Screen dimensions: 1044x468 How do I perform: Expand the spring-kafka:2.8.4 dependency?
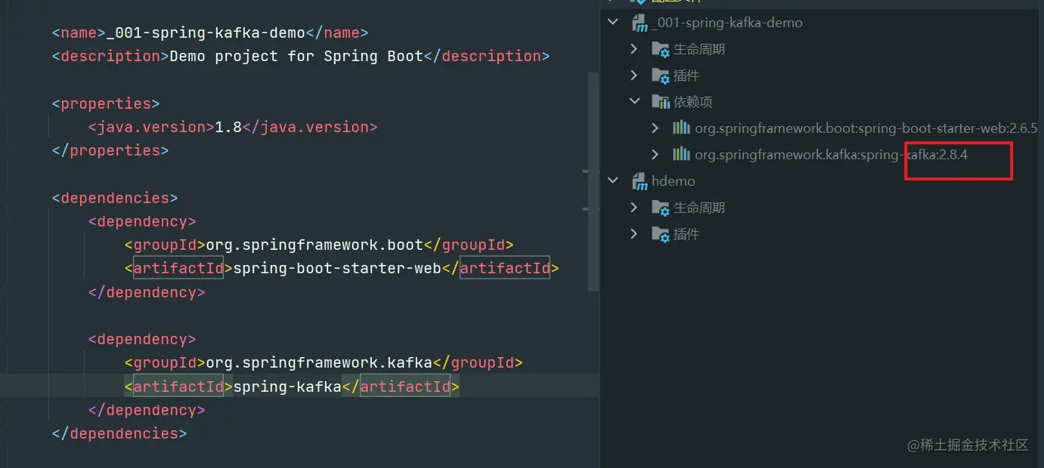pyautogui.click(x=655, y=155)
